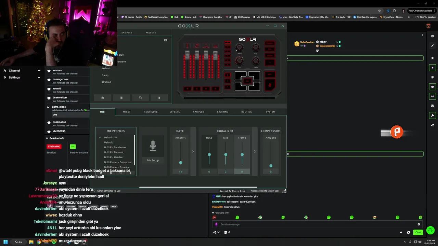Show more bookmarks via the chevron overflow
The height and width of the screenshot is (246, 438).
pyautogui.click(x=409, y=17)
